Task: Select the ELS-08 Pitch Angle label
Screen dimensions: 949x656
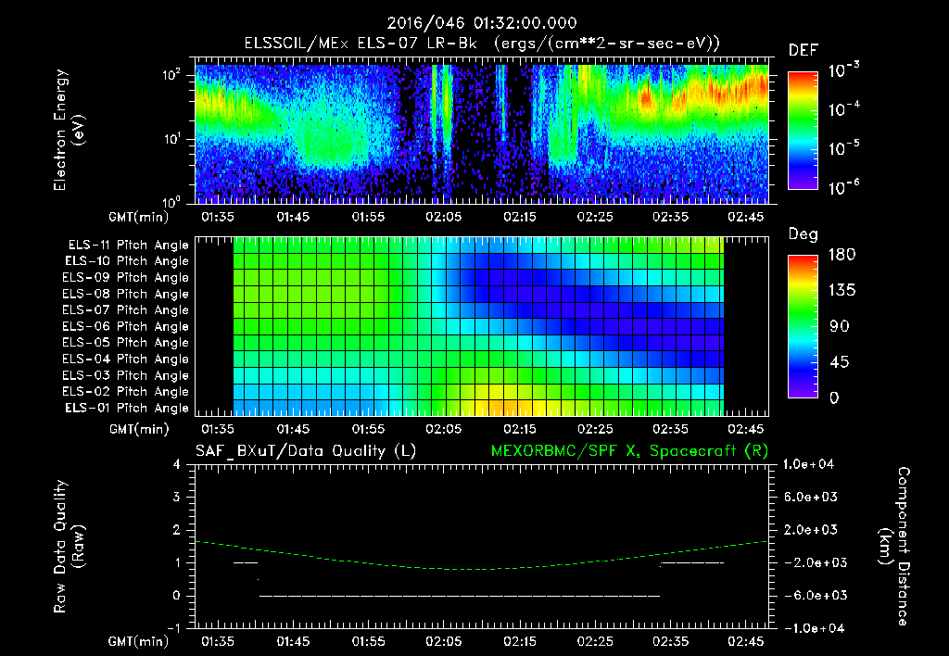Action: tap(126, 294)
